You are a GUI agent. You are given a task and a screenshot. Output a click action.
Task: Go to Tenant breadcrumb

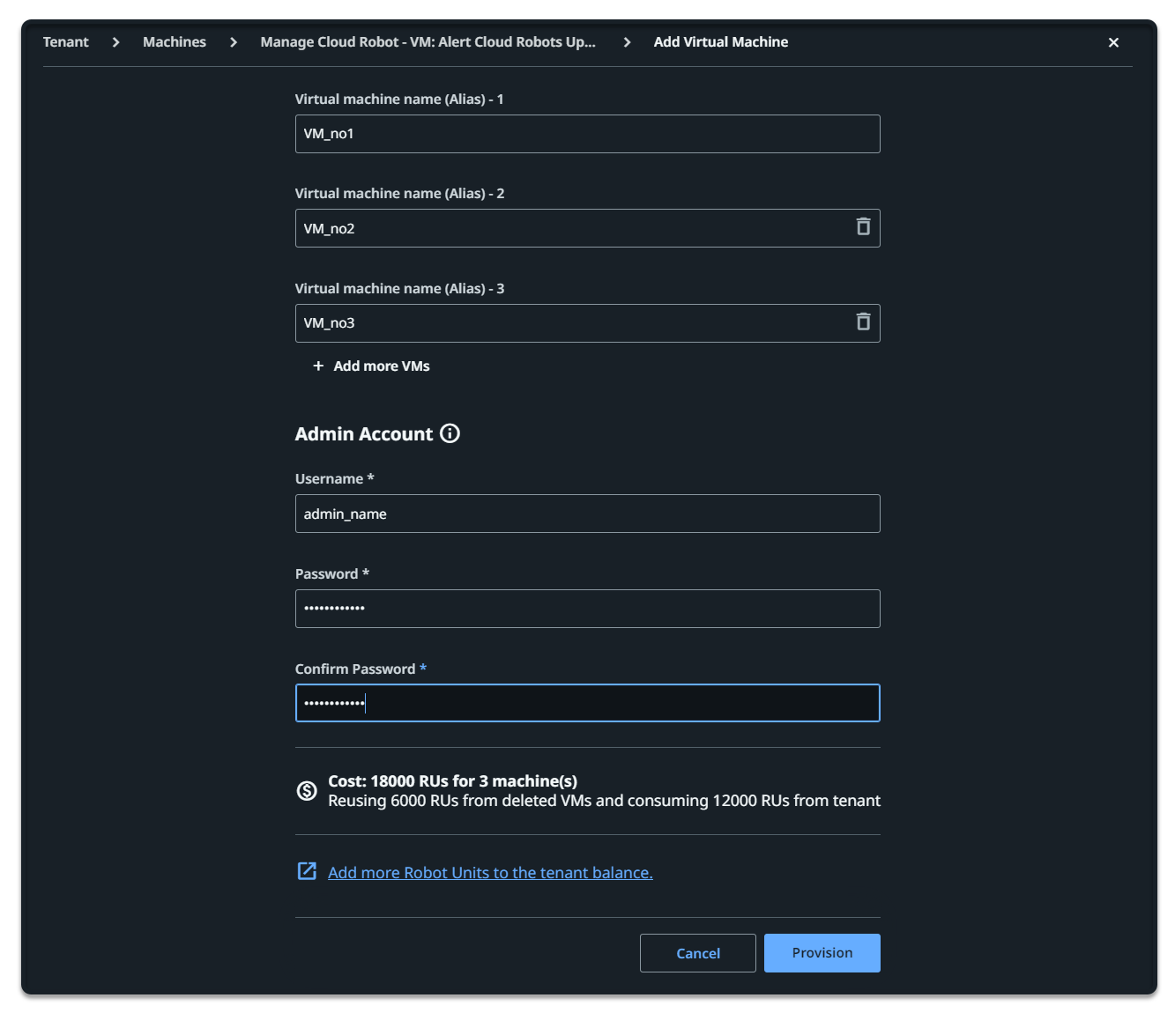[66, 42]
